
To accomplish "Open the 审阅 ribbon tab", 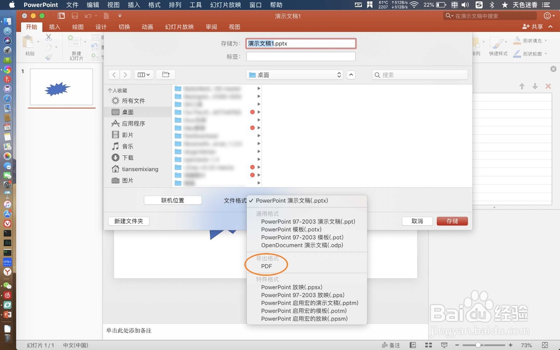I will pyautogui.click(x=212, y=27).
